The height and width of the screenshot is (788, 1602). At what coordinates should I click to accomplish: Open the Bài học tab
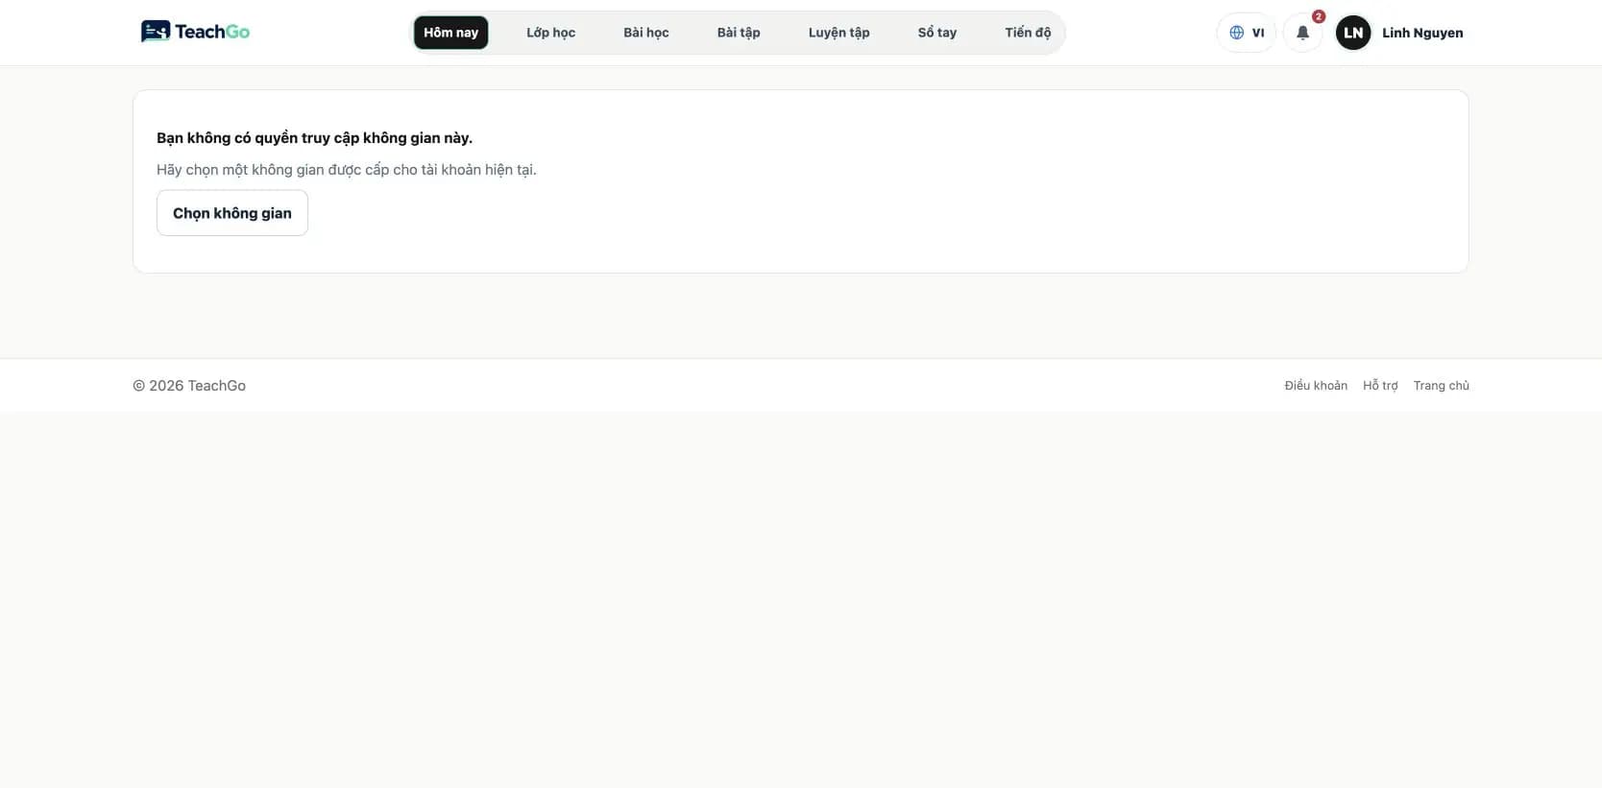645,33
